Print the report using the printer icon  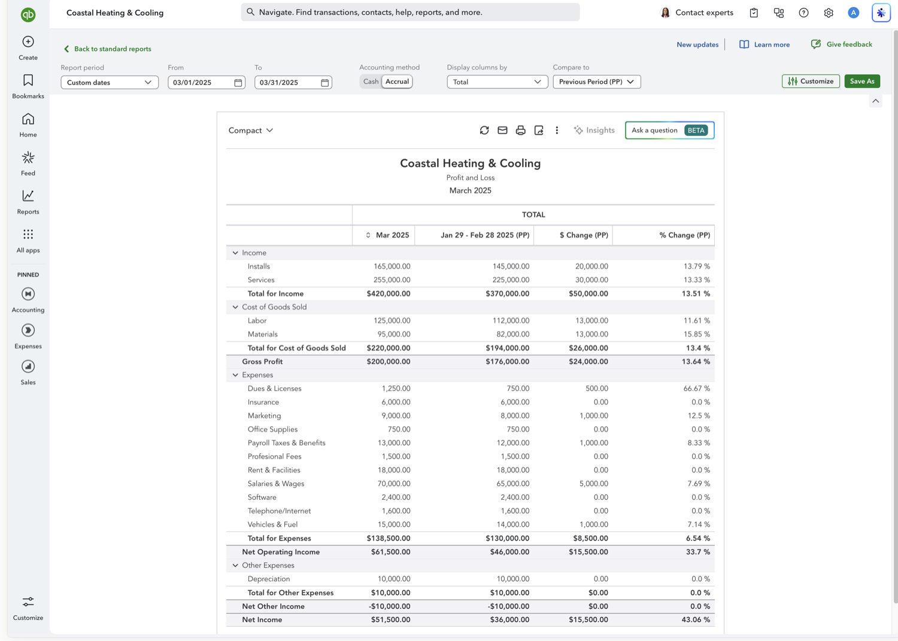point(521,130)
